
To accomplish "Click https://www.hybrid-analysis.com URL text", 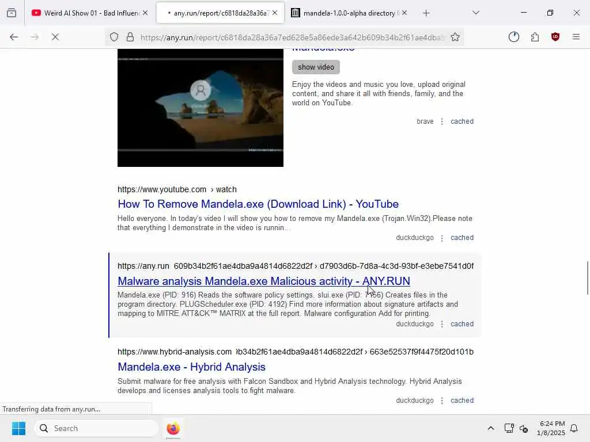I will coord(174,352).
